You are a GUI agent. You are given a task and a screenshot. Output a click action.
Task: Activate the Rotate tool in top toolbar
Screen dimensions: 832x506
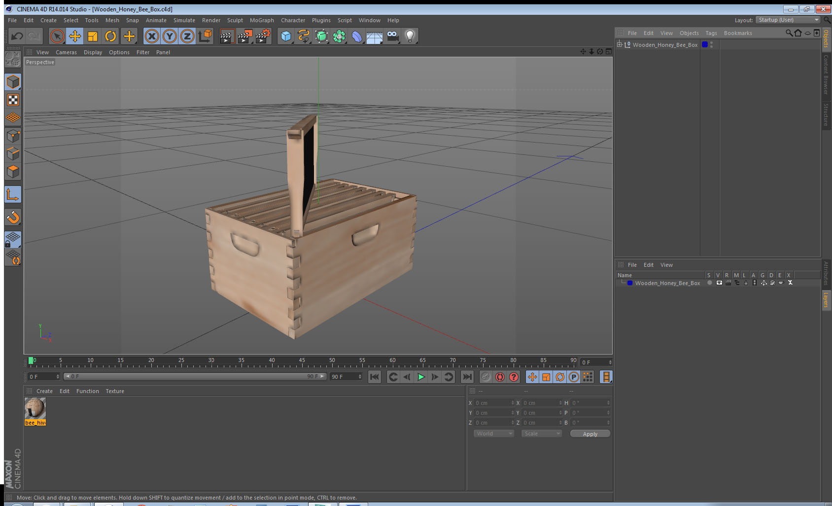pyautogui.click(x=110, y=36)
